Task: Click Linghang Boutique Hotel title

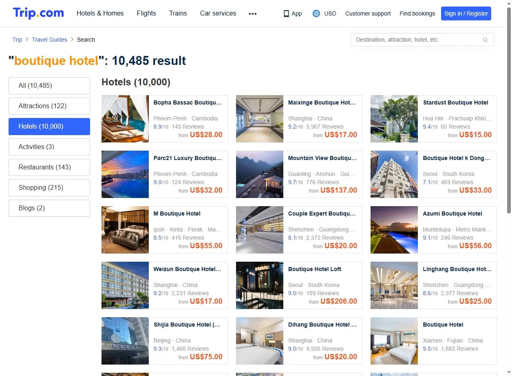Action: (457, 269)
